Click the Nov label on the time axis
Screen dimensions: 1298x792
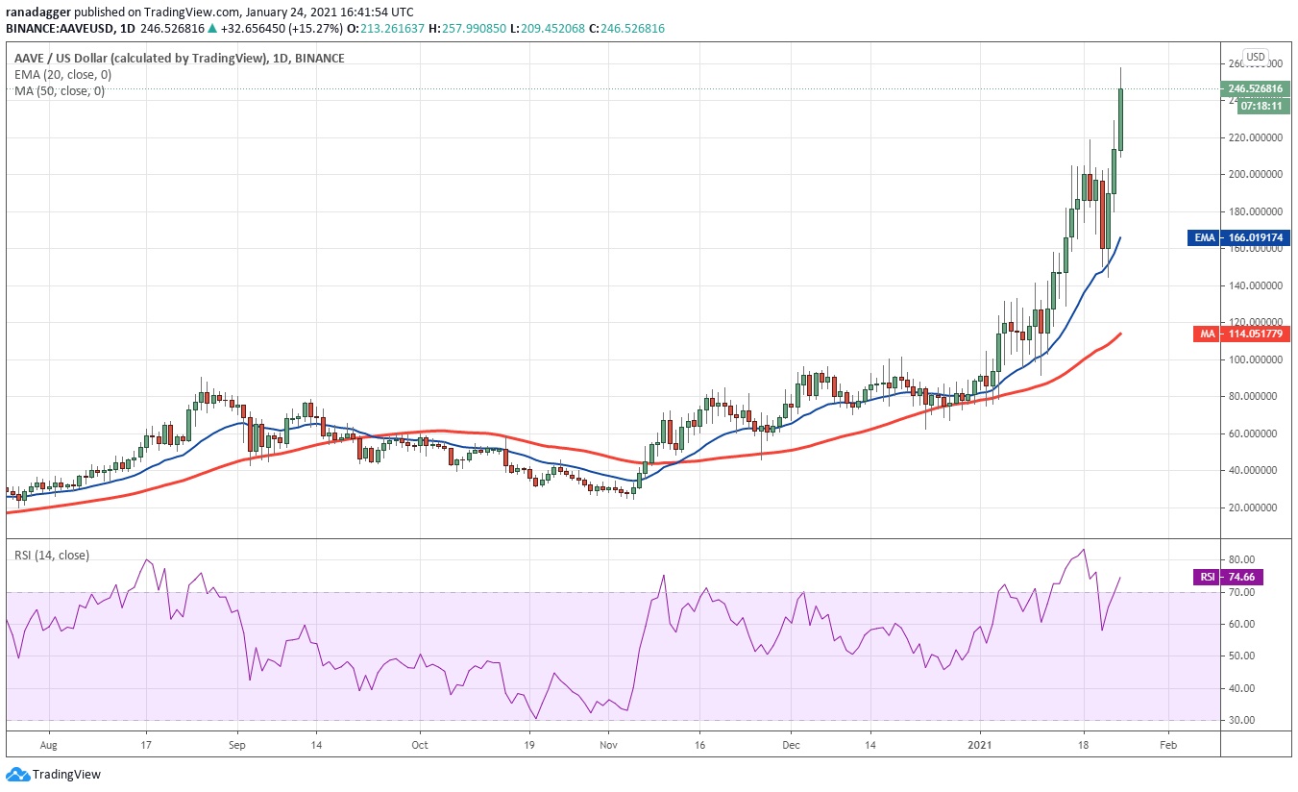[607, 744]
